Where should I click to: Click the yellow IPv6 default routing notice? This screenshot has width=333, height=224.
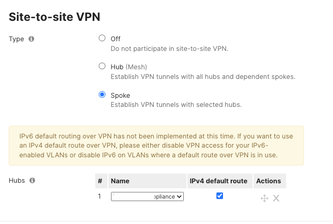coord(156,146)
